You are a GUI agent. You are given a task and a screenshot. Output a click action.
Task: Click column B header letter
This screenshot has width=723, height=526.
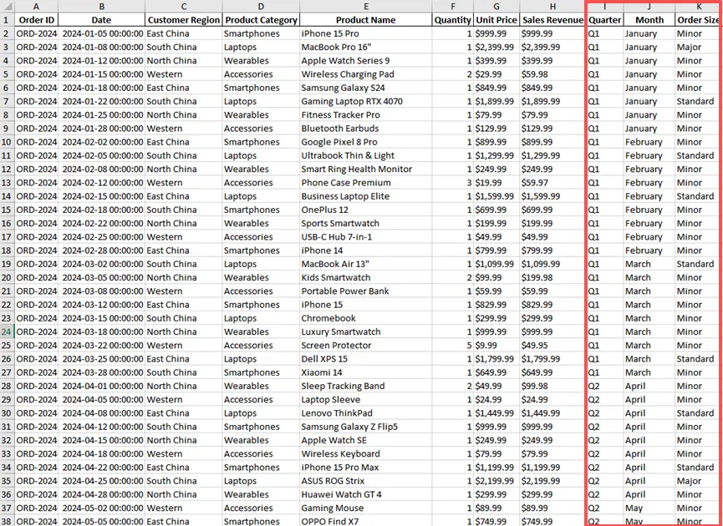pos(101,6)
